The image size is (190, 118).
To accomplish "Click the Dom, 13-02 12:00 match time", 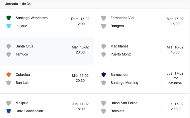I will [80, 21].
